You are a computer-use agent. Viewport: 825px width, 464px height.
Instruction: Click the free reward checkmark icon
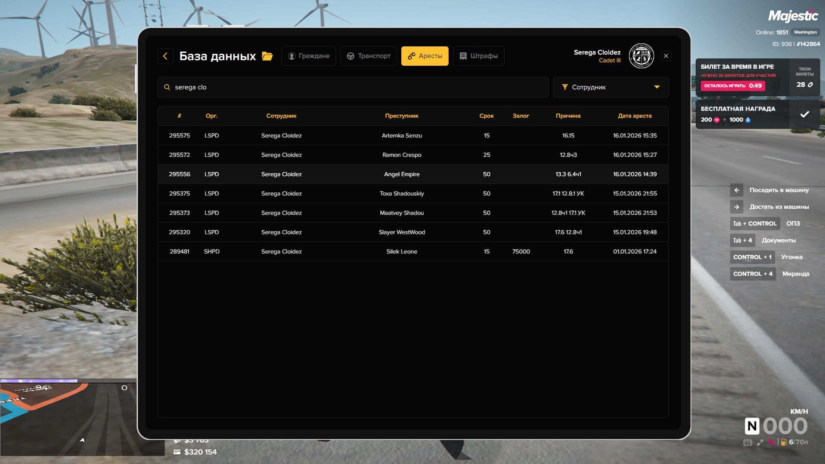tap(804, 114)
